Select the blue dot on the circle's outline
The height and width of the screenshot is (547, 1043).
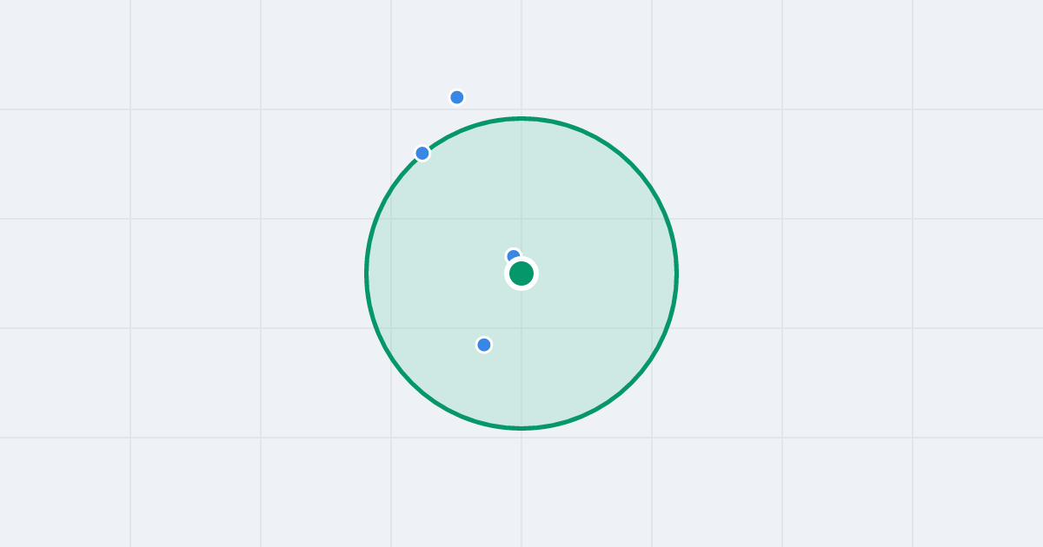422,154
